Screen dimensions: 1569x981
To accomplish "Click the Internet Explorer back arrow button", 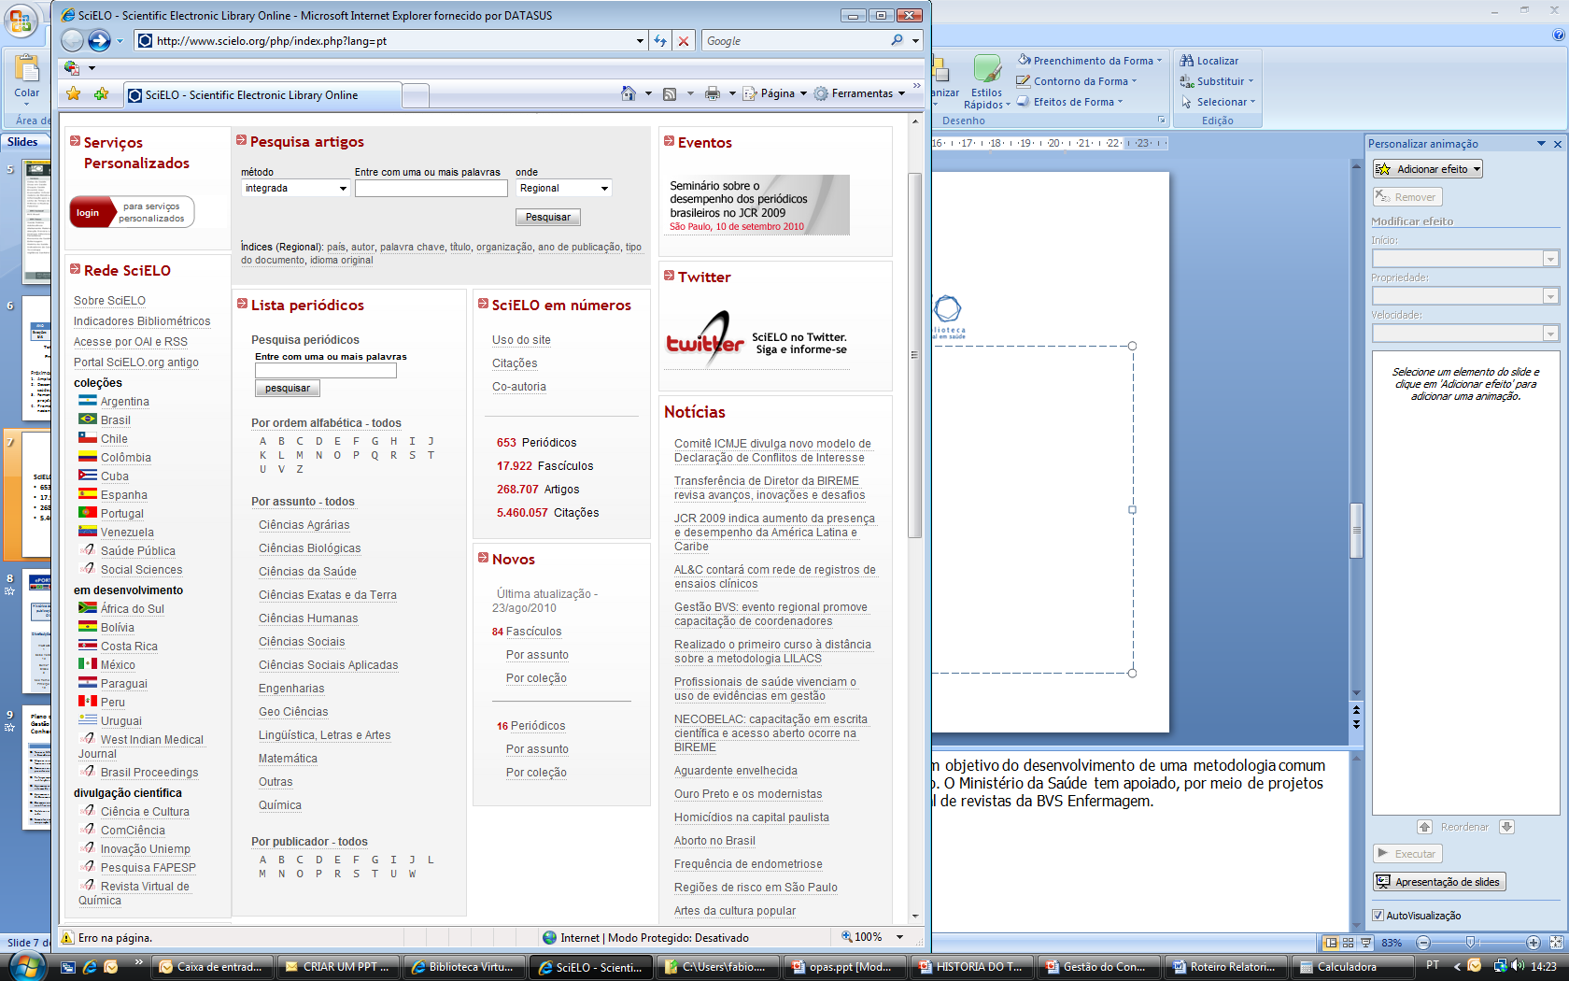I will pyautogui.click(x=73, y=40).
